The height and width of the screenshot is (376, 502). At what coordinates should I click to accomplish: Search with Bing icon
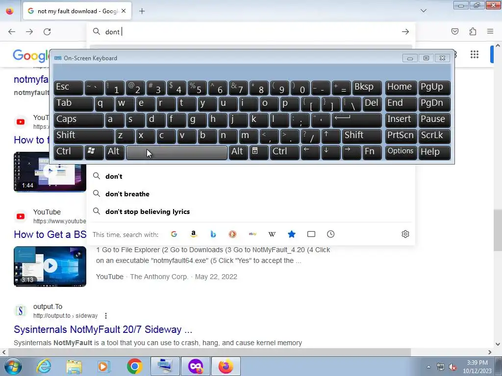(213, 235)
